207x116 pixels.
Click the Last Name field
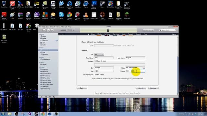(x=135, y=58)
